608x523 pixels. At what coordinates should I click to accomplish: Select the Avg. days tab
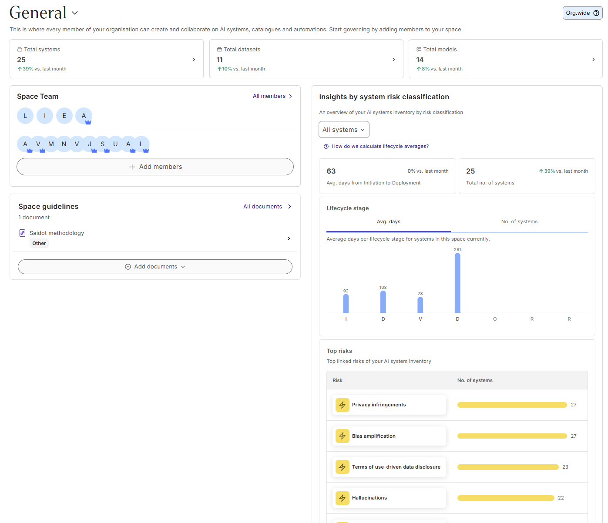pos(388,222)
